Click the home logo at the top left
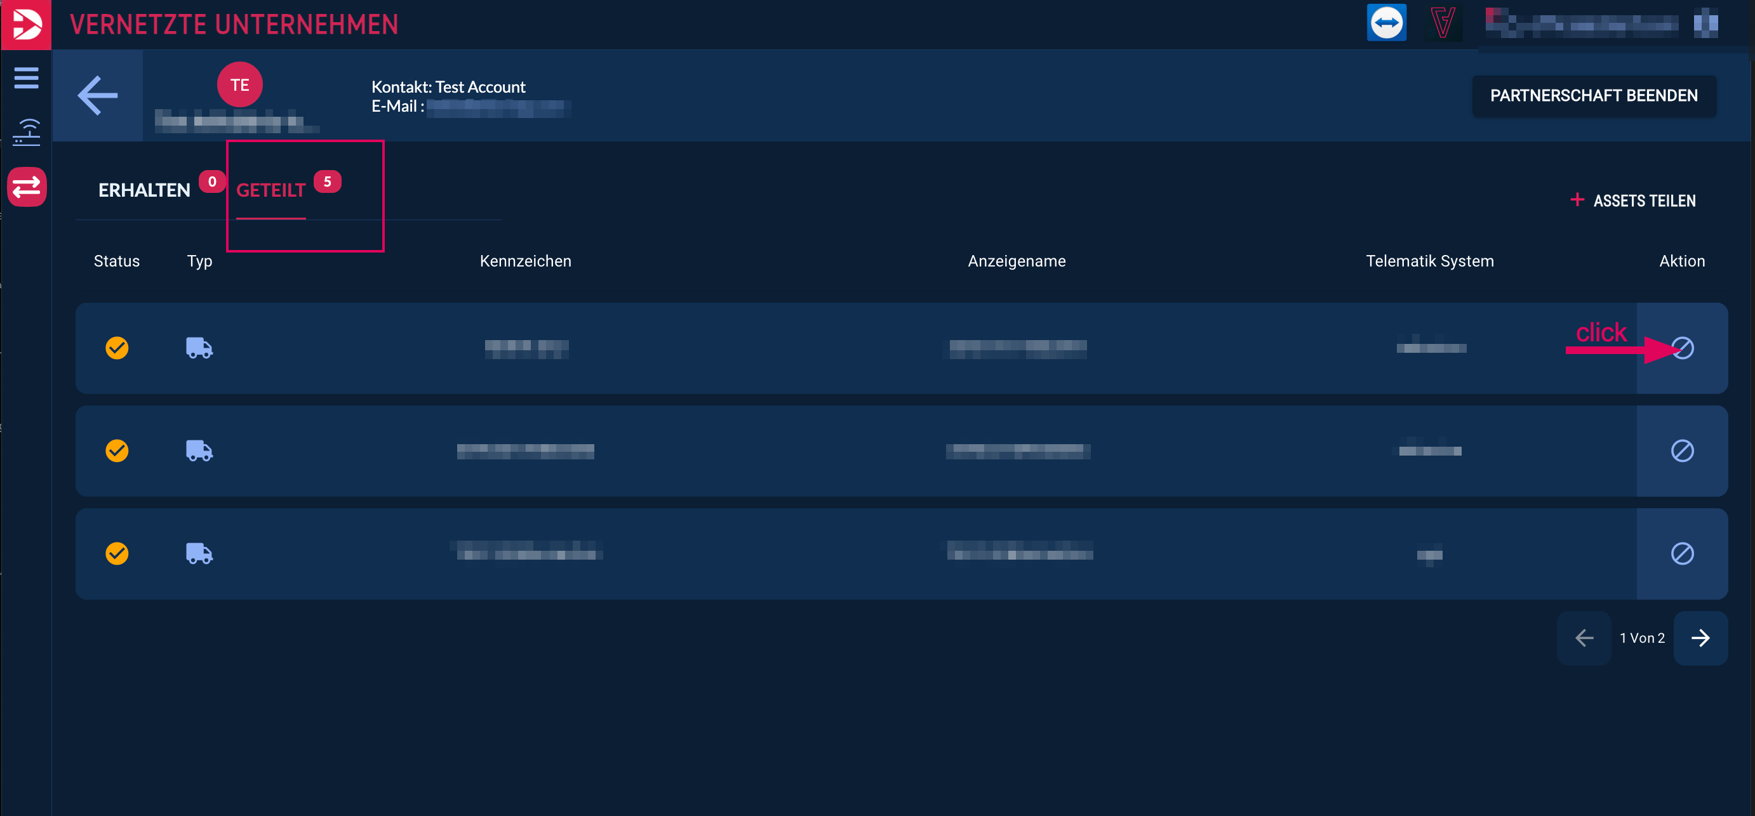1755x816 pixels. 26,25
